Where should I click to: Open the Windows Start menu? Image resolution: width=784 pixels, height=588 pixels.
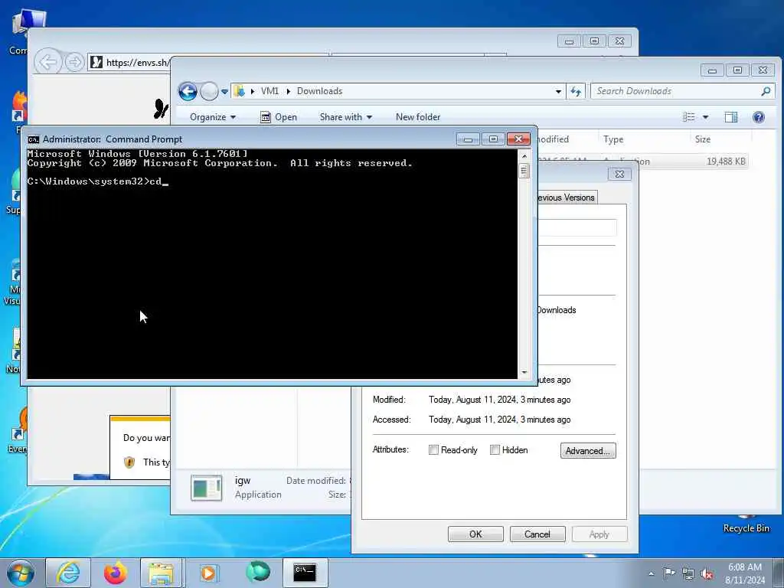point(21,573)
